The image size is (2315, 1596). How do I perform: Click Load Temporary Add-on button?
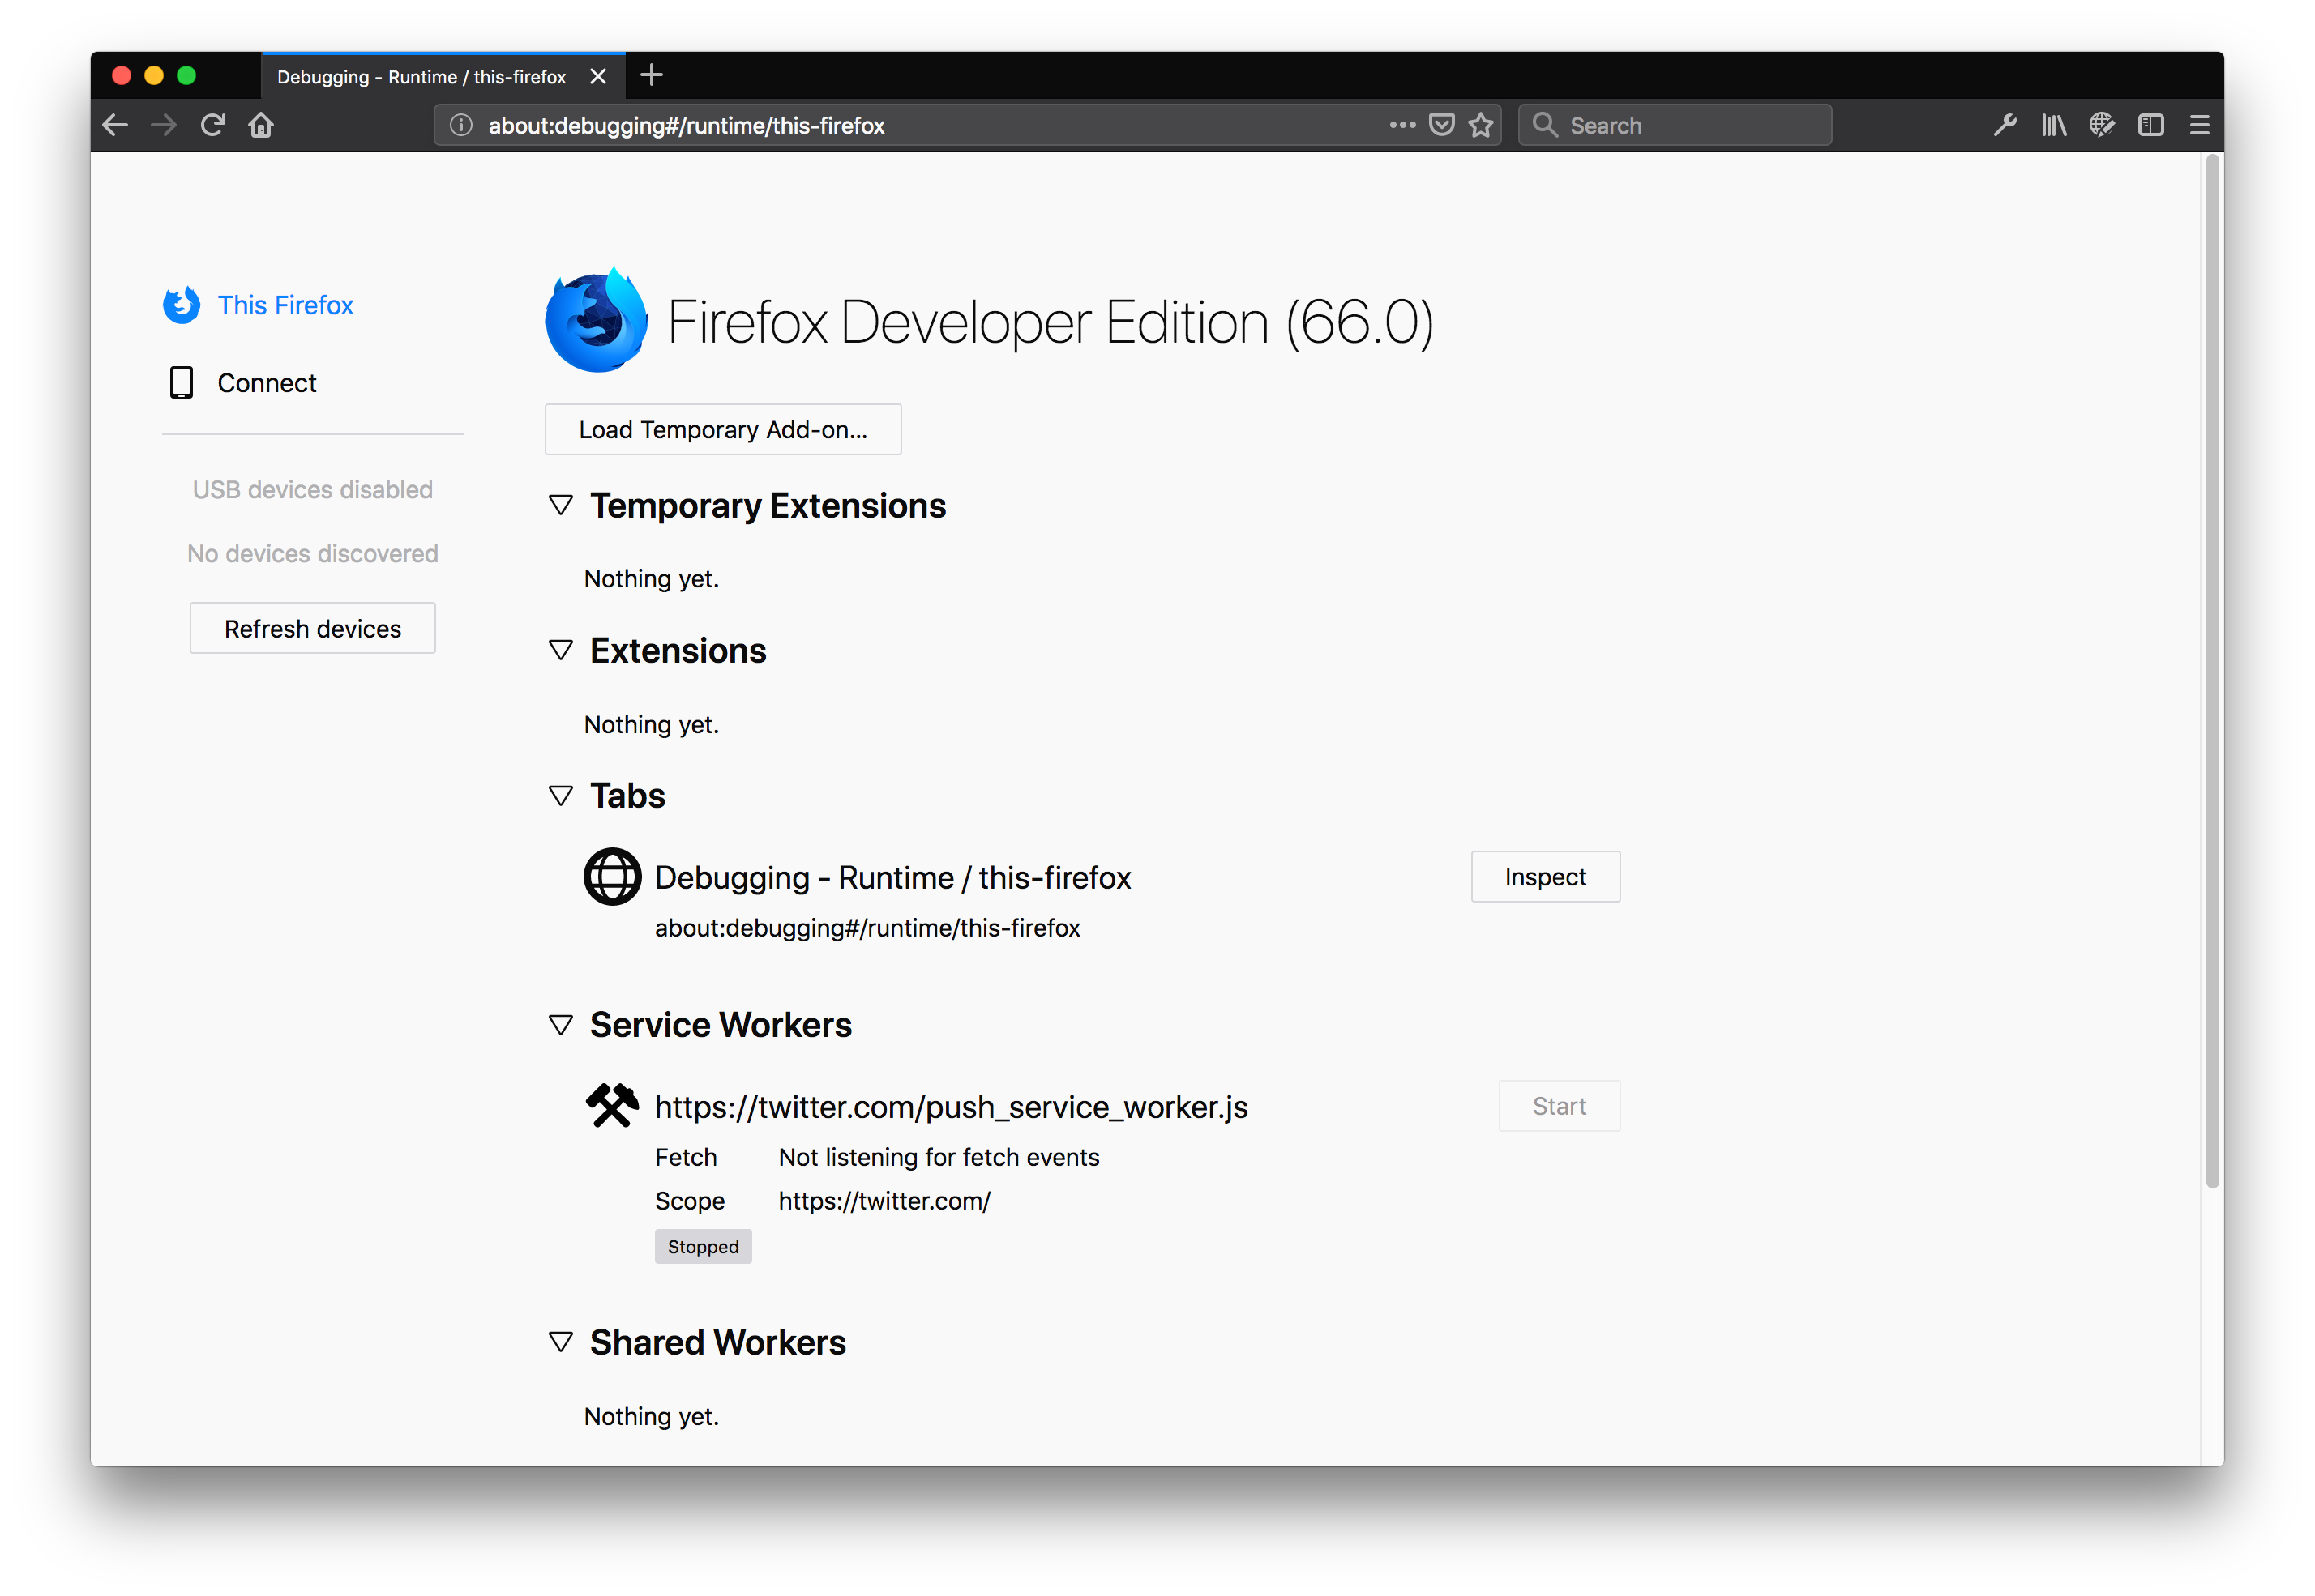tap(722, 430)
